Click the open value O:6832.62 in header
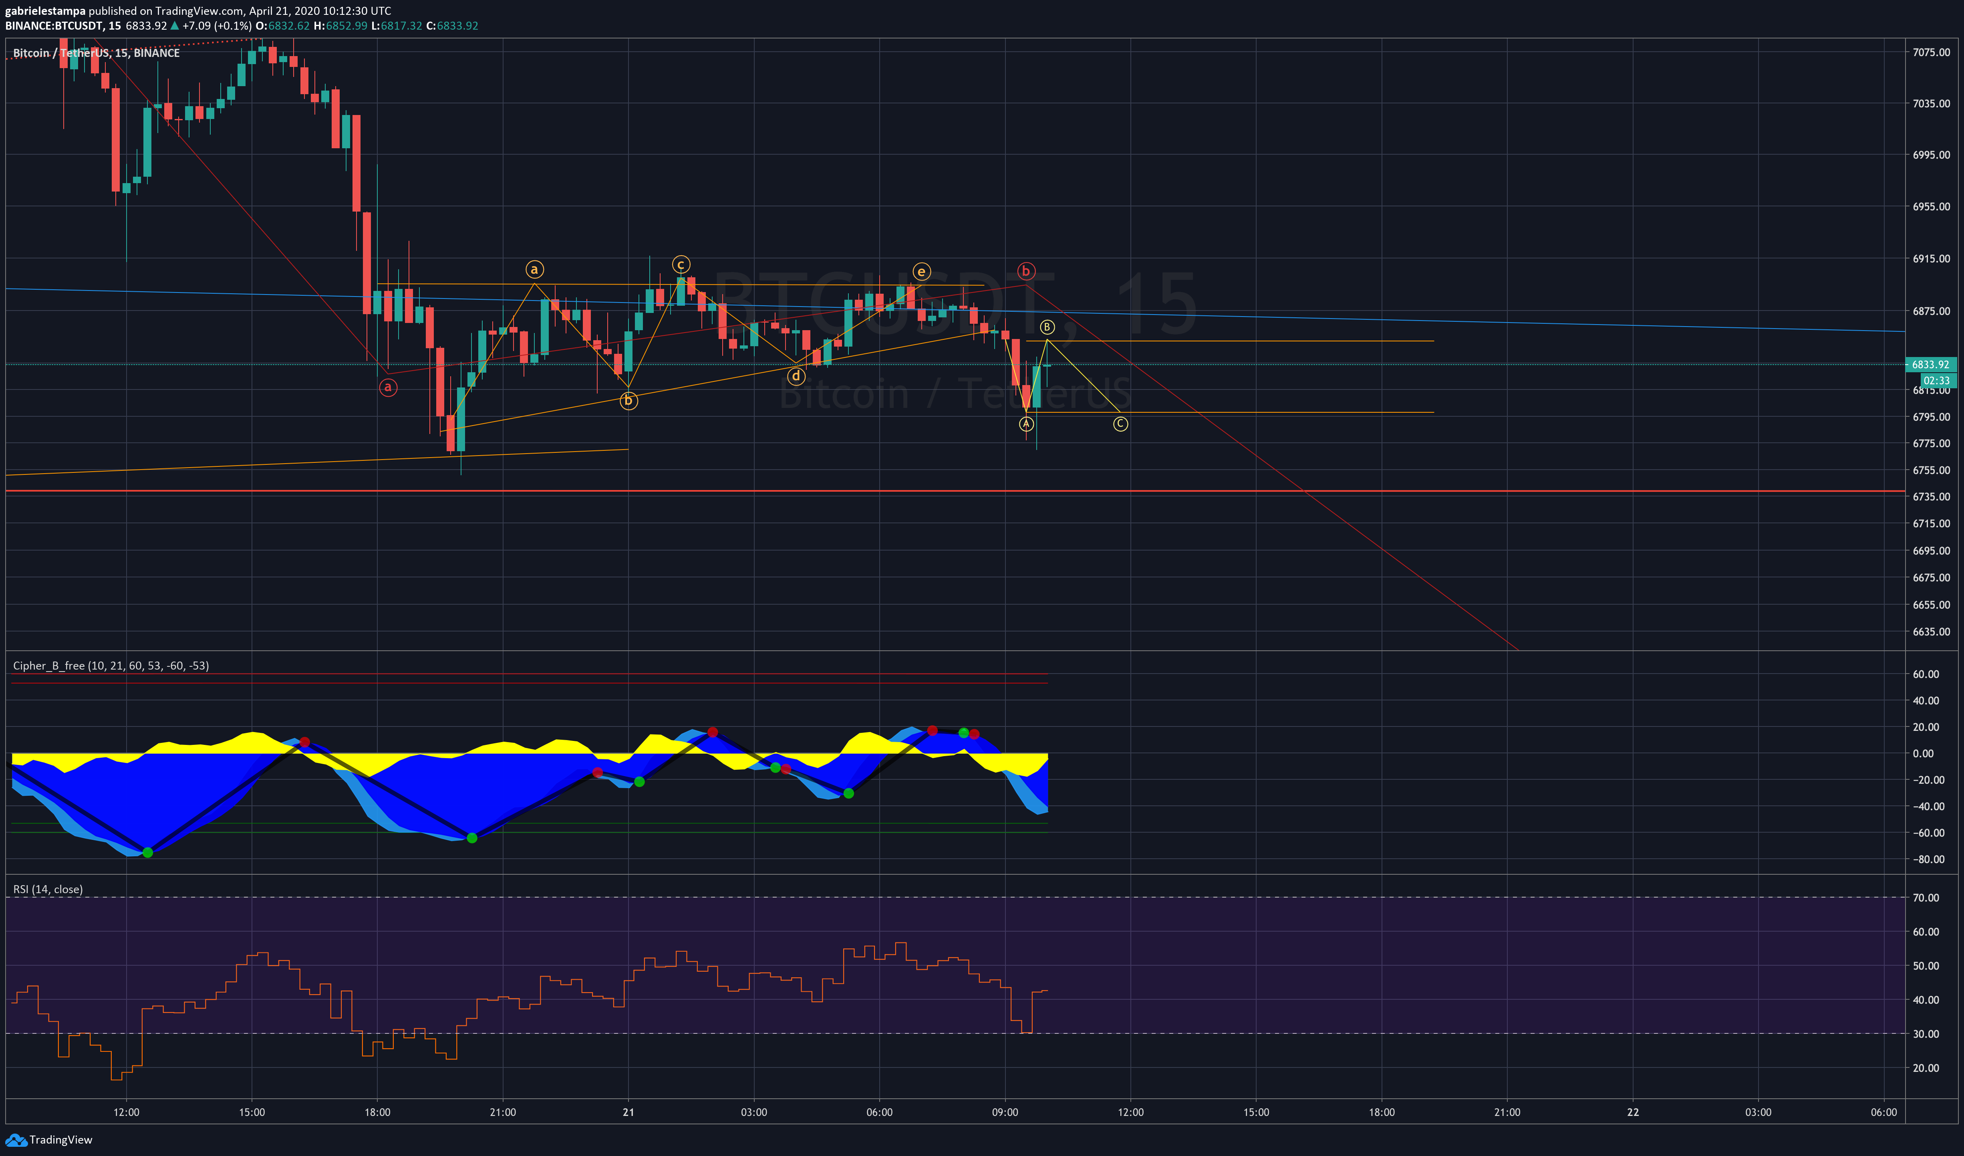 tap(282, 26)
